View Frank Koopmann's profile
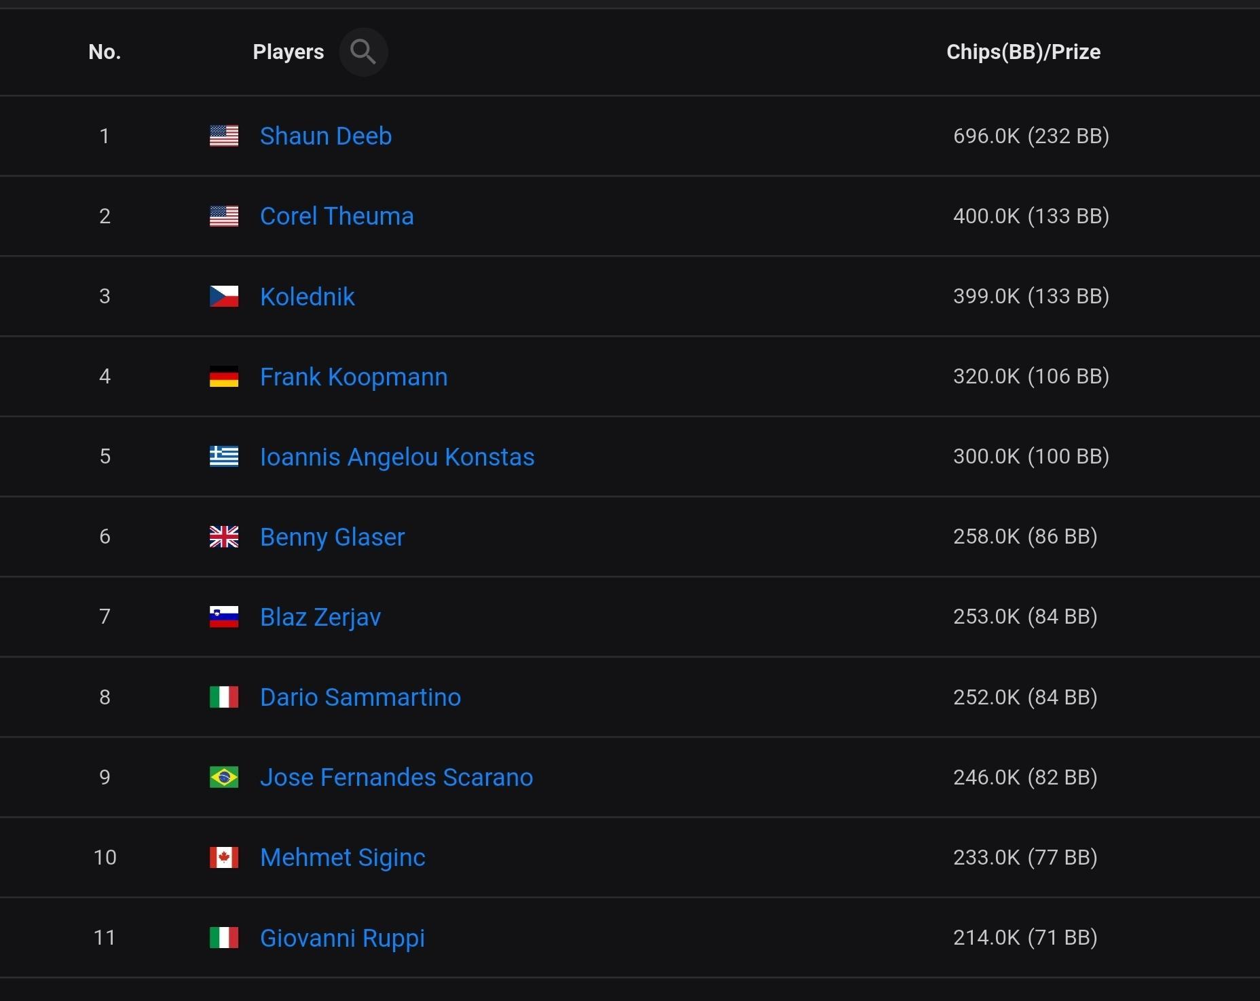Image resolution: width=1260 pixels, height=1001 pixels. pos(354,377)
